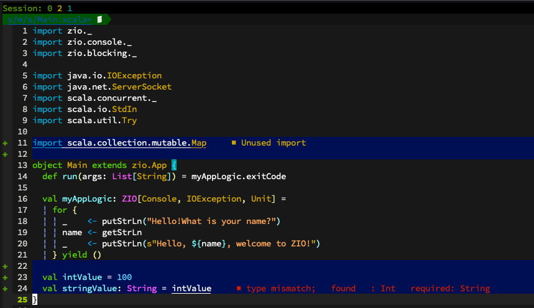Image resolution: width=534 pixels, height=308 pixels.
Task: Click 'List' in the run method signature
Action: [x=122, y=177]
